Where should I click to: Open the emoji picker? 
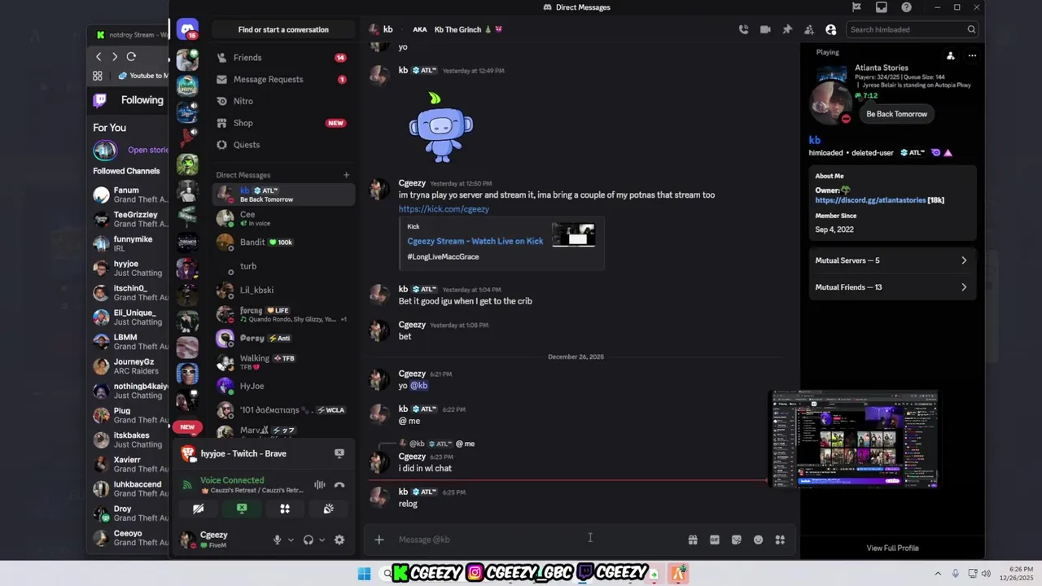point(758,540)
